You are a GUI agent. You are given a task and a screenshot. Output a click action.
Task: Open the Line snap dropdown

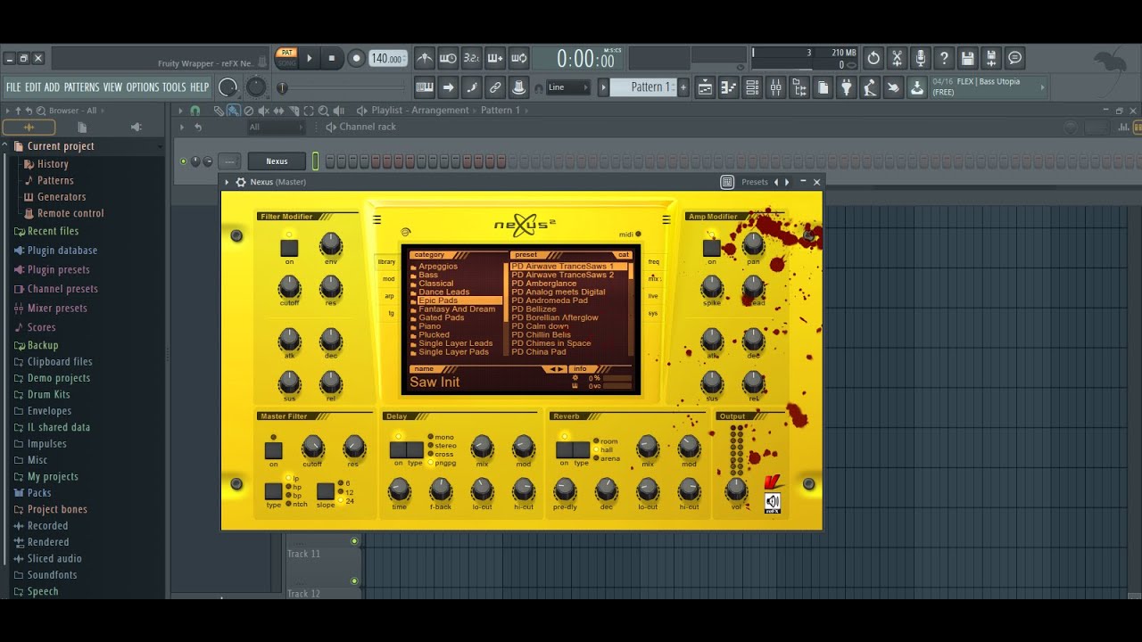[x=567, y=86]
